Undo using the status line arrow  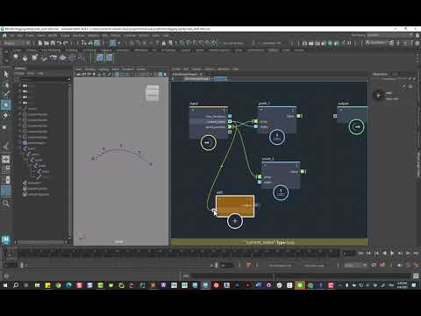60,43
